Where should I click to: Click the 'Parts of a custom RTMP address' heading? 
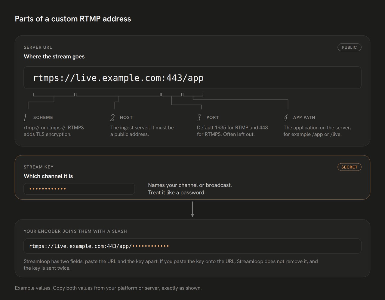[x=73, y=19]
